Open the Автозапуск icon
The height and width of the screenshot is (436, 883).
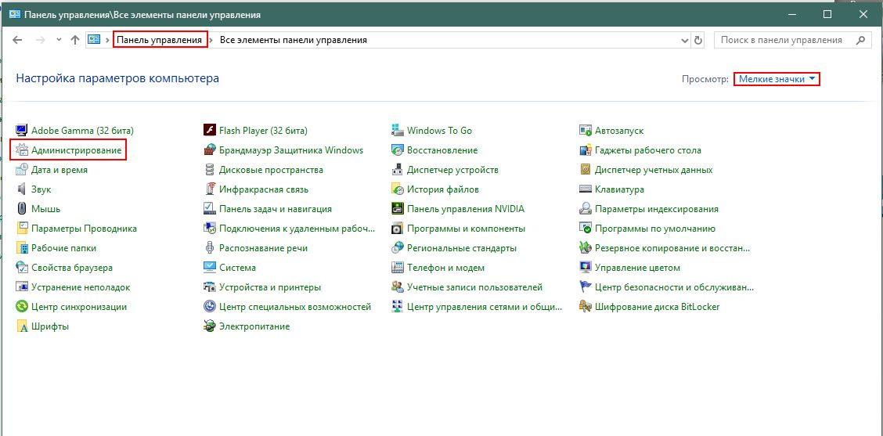click(586, 131)
